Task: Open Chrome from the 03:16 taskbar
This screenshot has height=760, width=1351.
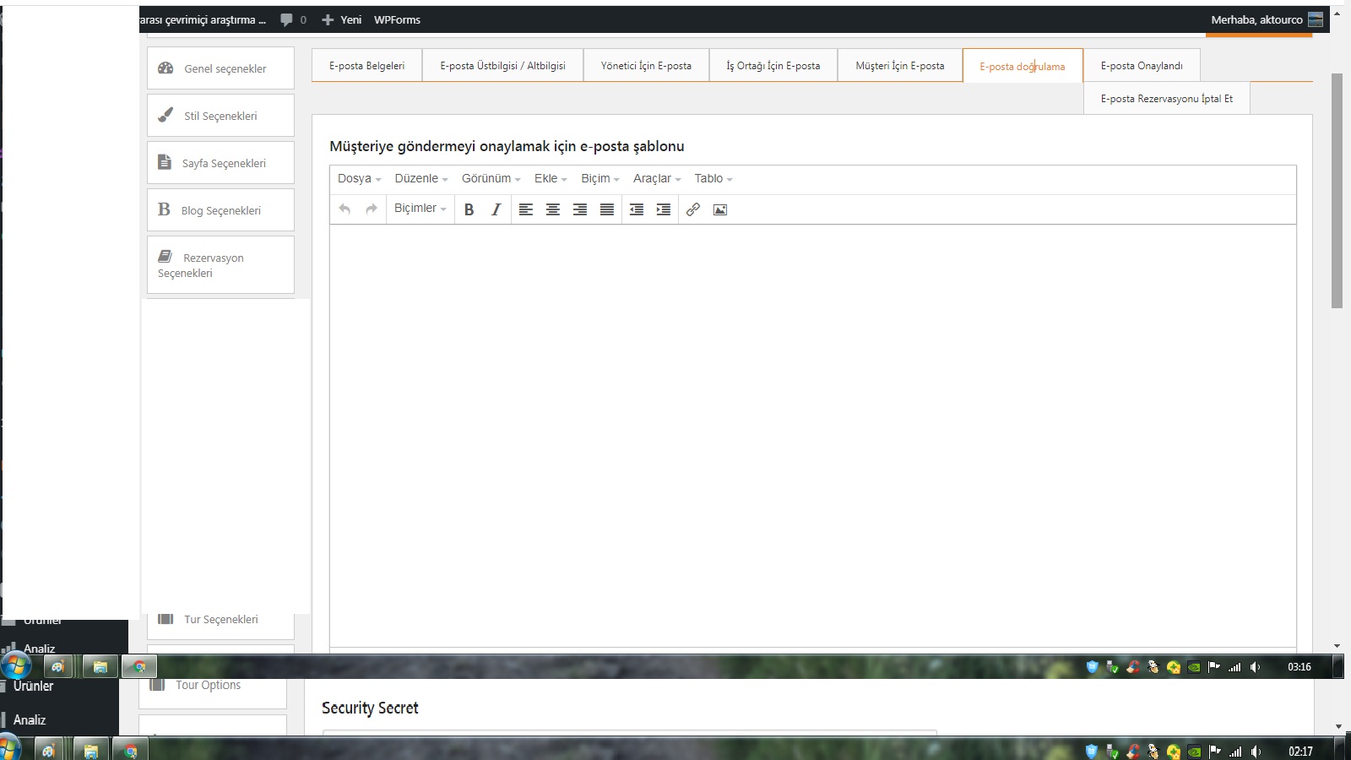Action: [139, 667]
